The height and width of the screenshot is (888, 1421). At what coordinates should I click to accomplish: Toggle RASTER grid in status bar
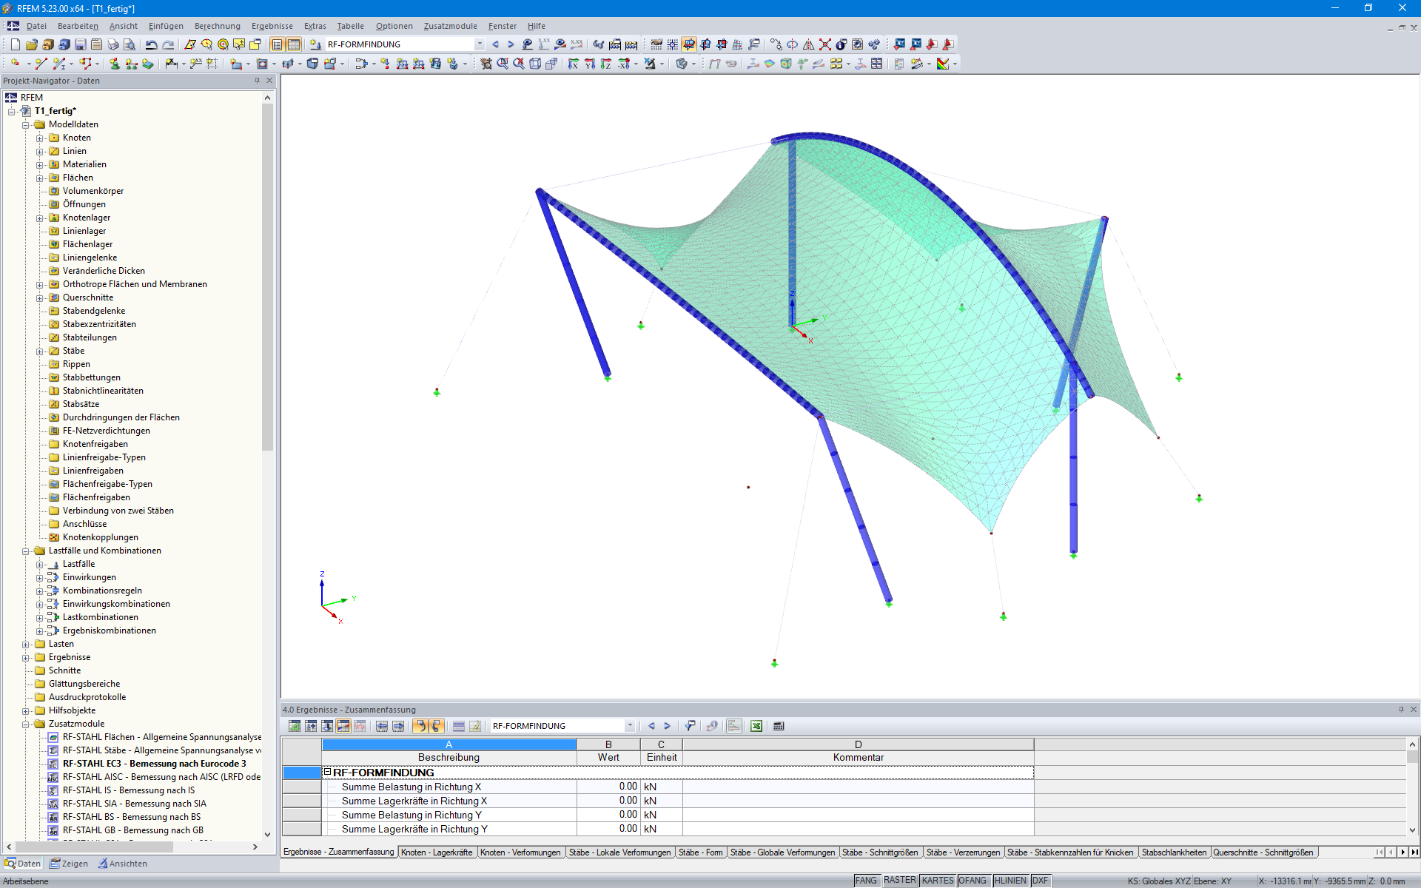click(x=900, y=881)
